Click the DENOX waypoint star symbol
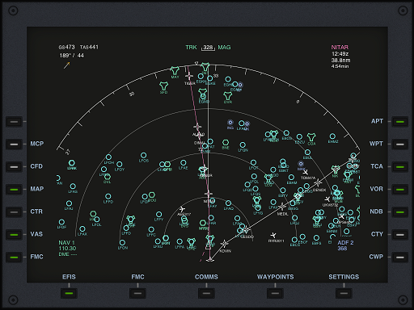Screen dimensions: 414x310 coord(318,183)
